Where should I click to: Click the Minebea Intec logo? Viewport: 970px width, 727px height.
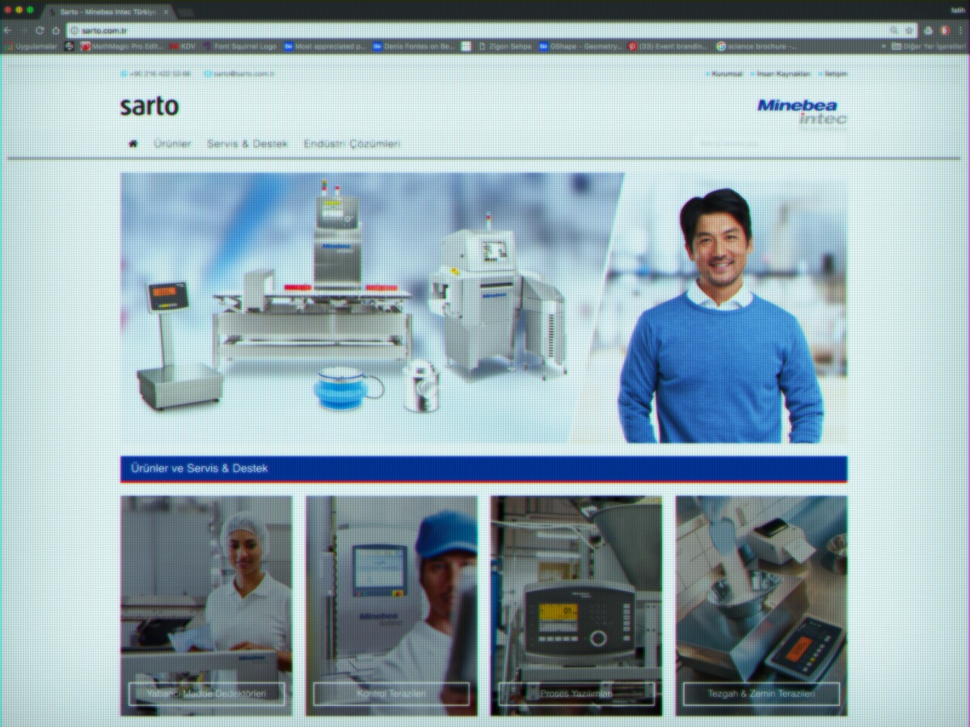click(x=802, y=112)
